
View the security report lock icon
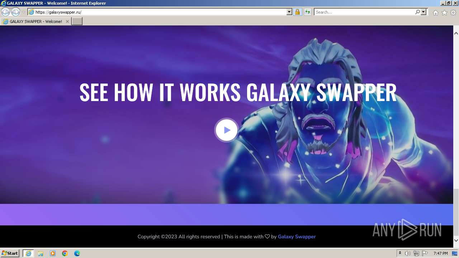pos(297,12)
